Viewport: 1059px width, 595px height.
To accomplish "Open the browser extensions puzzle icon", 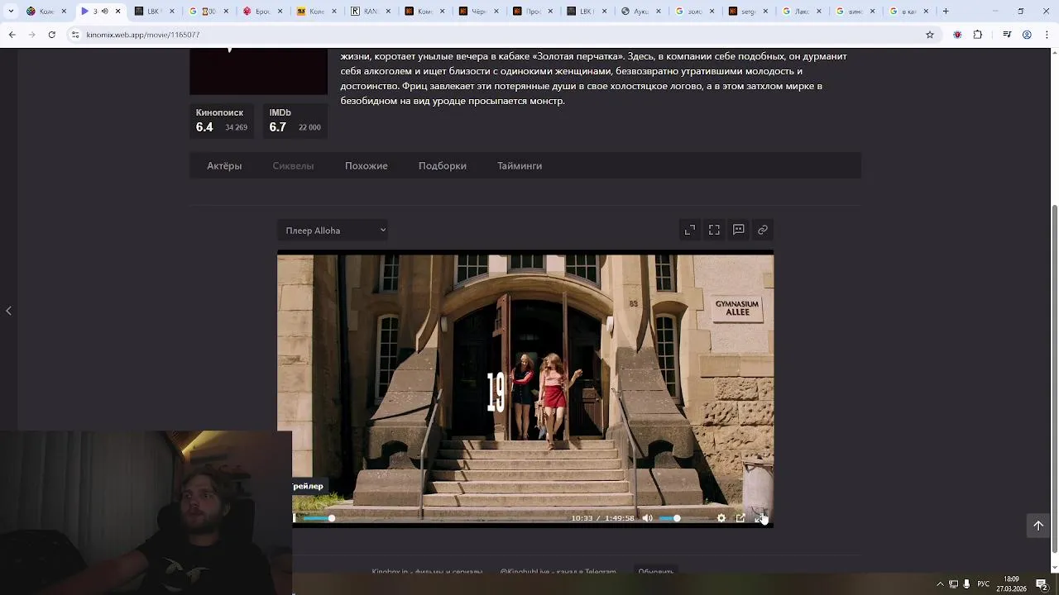I will click(x=978, y=35).
